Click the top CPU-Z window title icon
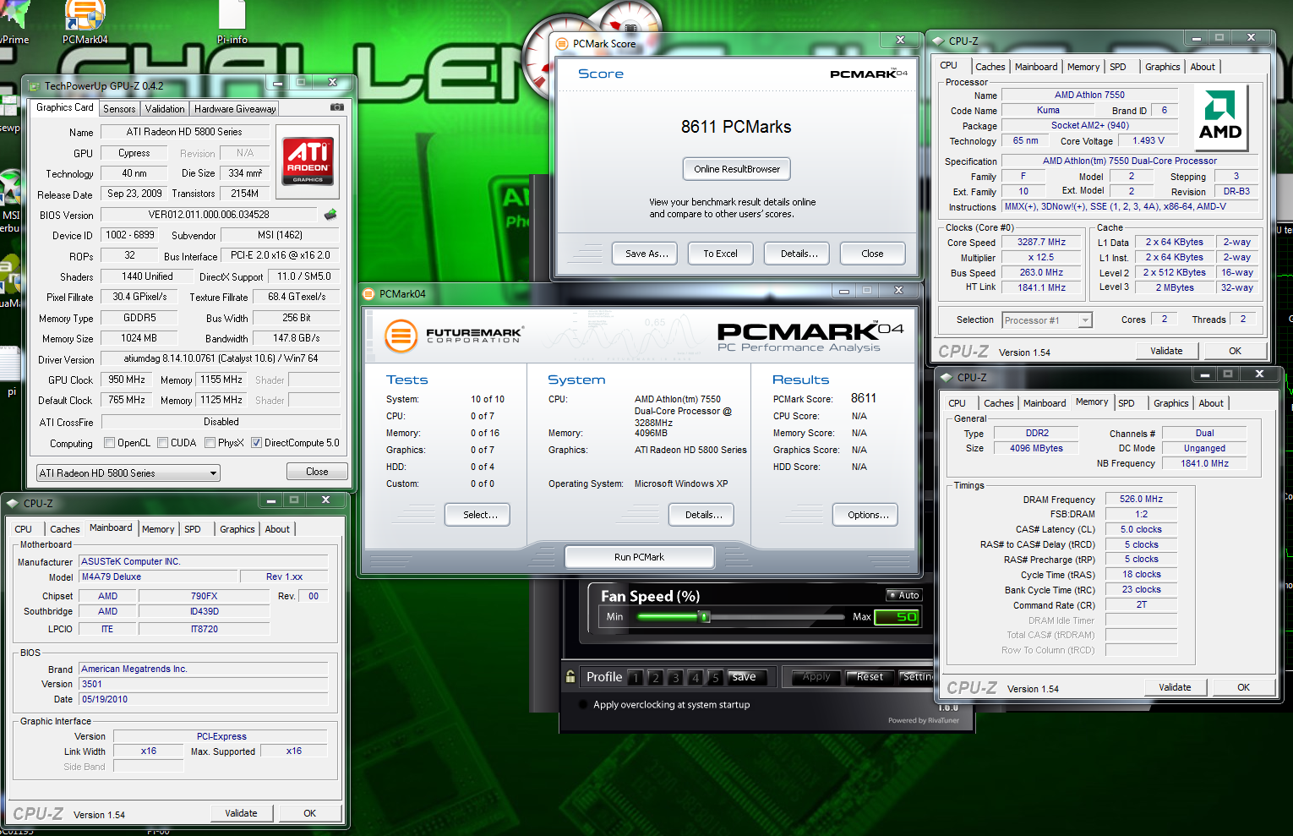 click(937, 41)
